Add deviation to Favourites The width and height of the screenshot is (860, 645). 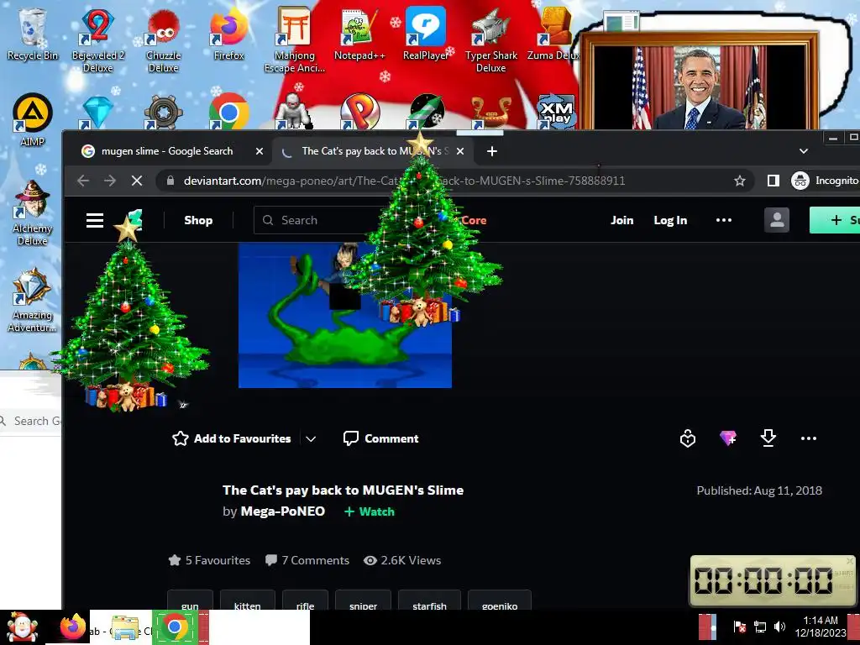click(232, 438)
